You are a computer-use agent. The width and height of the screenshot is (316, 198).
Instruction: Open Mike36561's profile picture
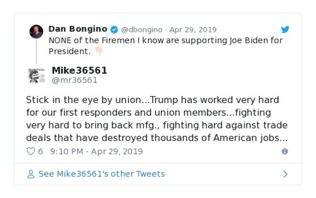pyautogui.click(x=36, y=75)
